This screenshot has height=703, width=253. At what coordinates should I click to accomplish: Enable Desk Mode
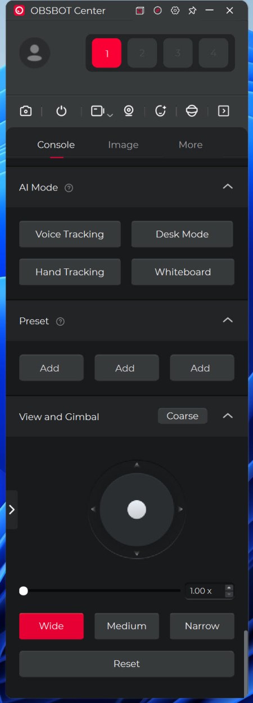[182, 234]
